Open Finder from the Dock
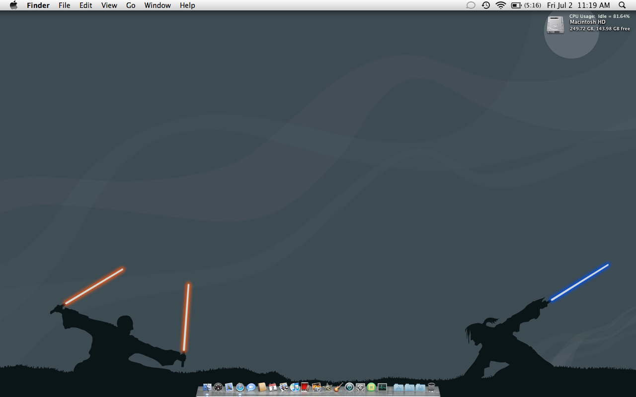Image resolution: width=636 pixels, height=397 pixels. point(207,387)
